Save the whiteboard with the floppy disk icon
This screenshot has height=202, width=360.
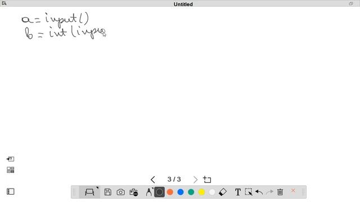click(x=107, y=192)
